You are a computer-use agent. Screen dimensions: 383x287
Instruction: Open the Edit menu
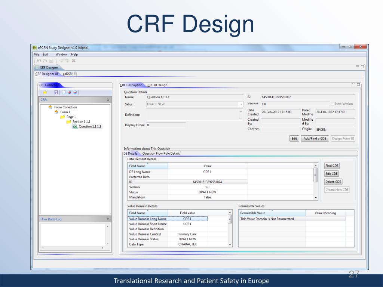[x=45, y=55]
